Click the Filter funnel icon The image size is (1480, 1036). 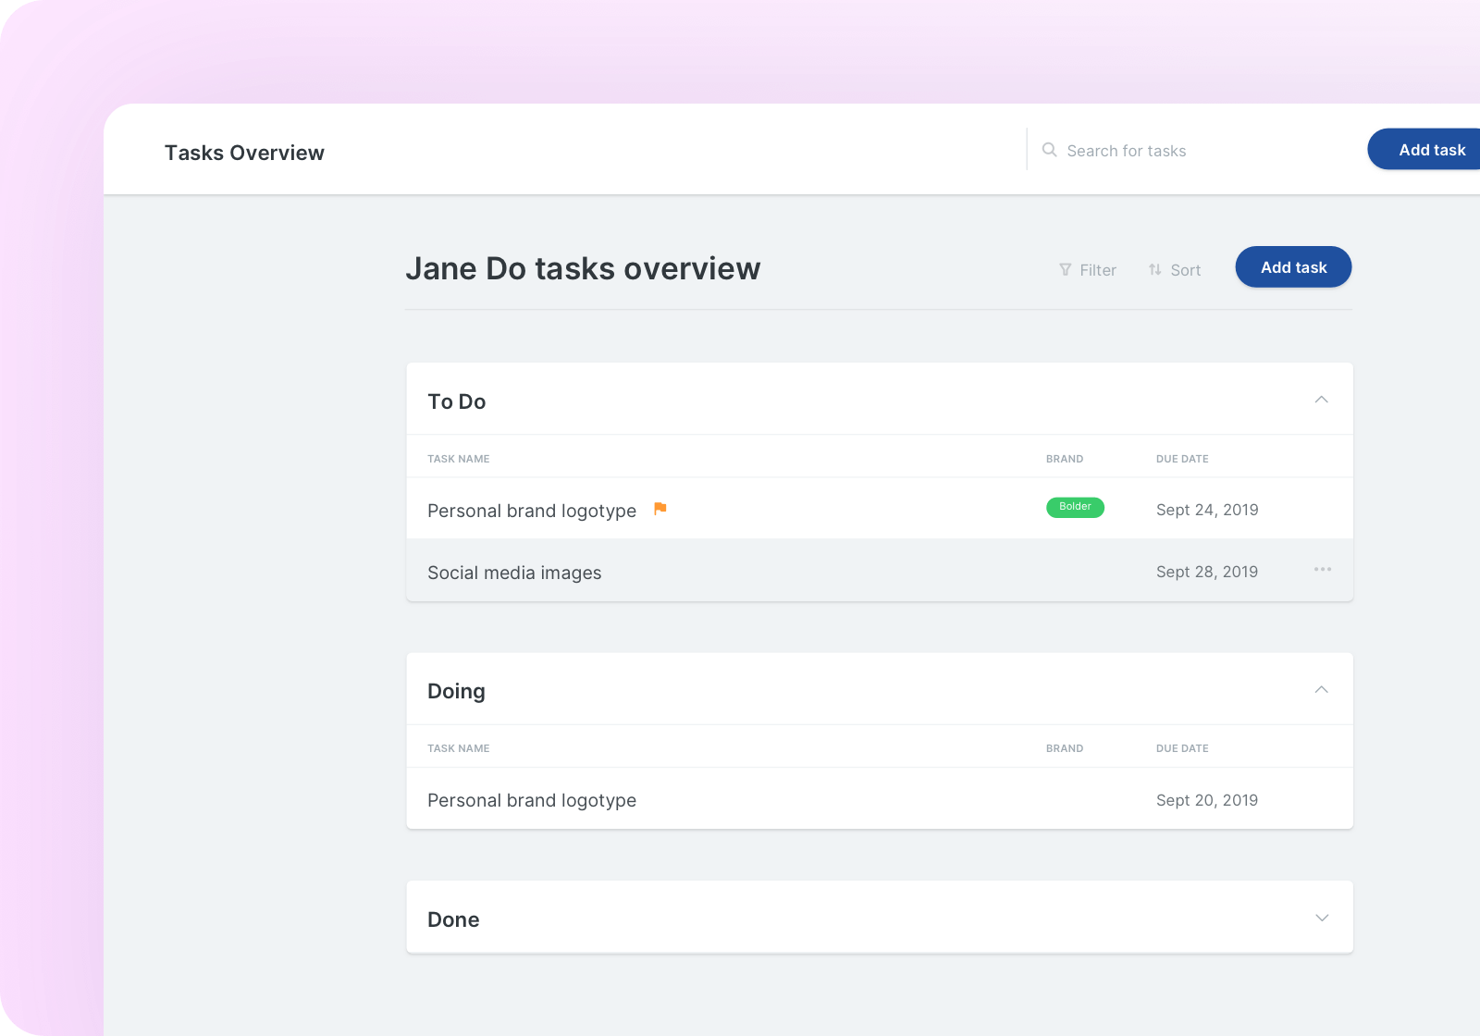pos(1065,270)
